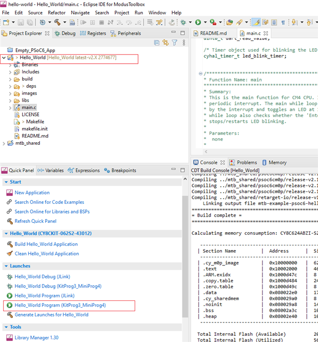Toggle the comment fold marker above Function Name

[x=200, y=73]
